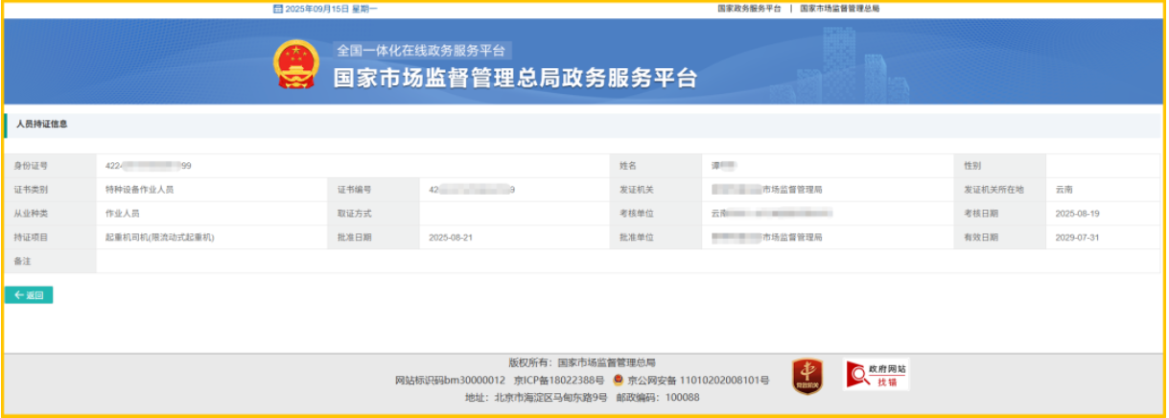Select the 特种设备作业人员 certificate type cell
This screenshot has height=418, width=1169.
(139, 190)
